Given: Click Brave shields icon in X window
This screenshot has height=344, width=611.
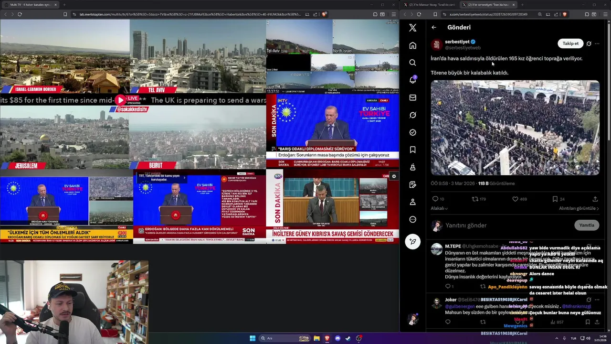Looking at the screenshot, I should (x=564, y=14).
